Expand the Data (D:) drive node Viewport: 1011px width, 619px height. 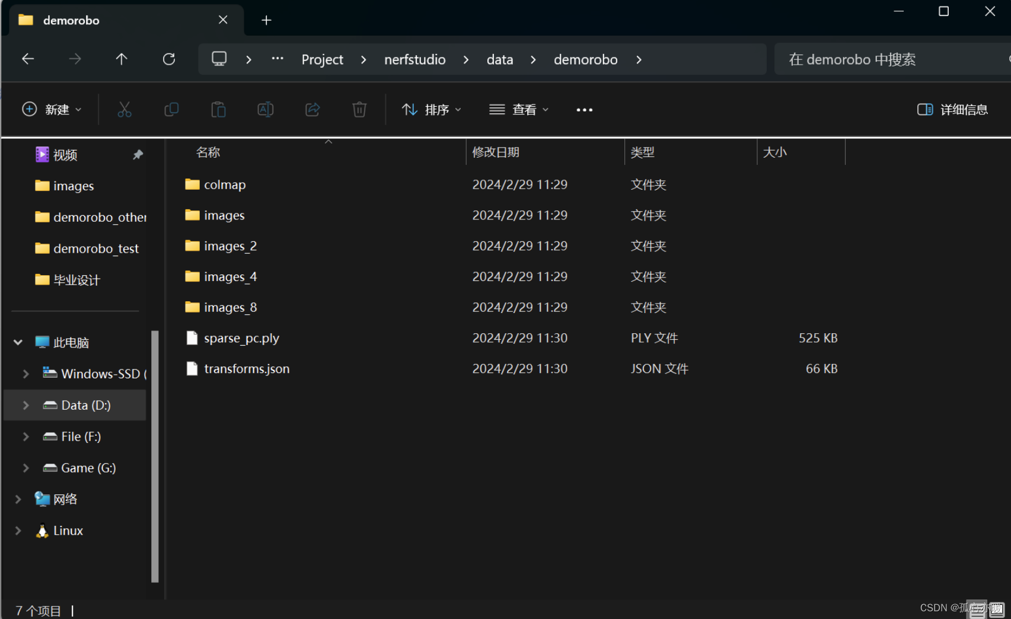pyautogui.click(x=25, y=405)
